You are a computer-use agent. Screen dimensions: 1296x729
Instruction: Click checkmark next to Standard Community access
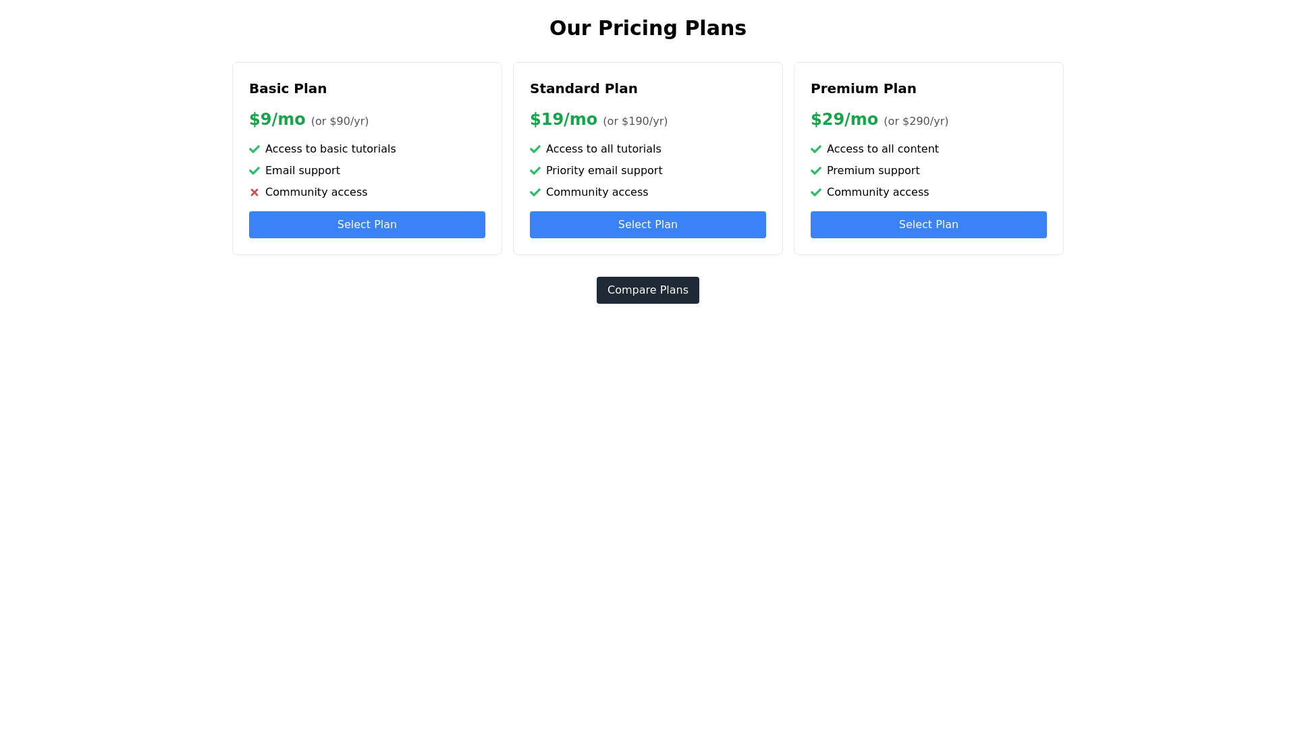click(x=535, y=192)
